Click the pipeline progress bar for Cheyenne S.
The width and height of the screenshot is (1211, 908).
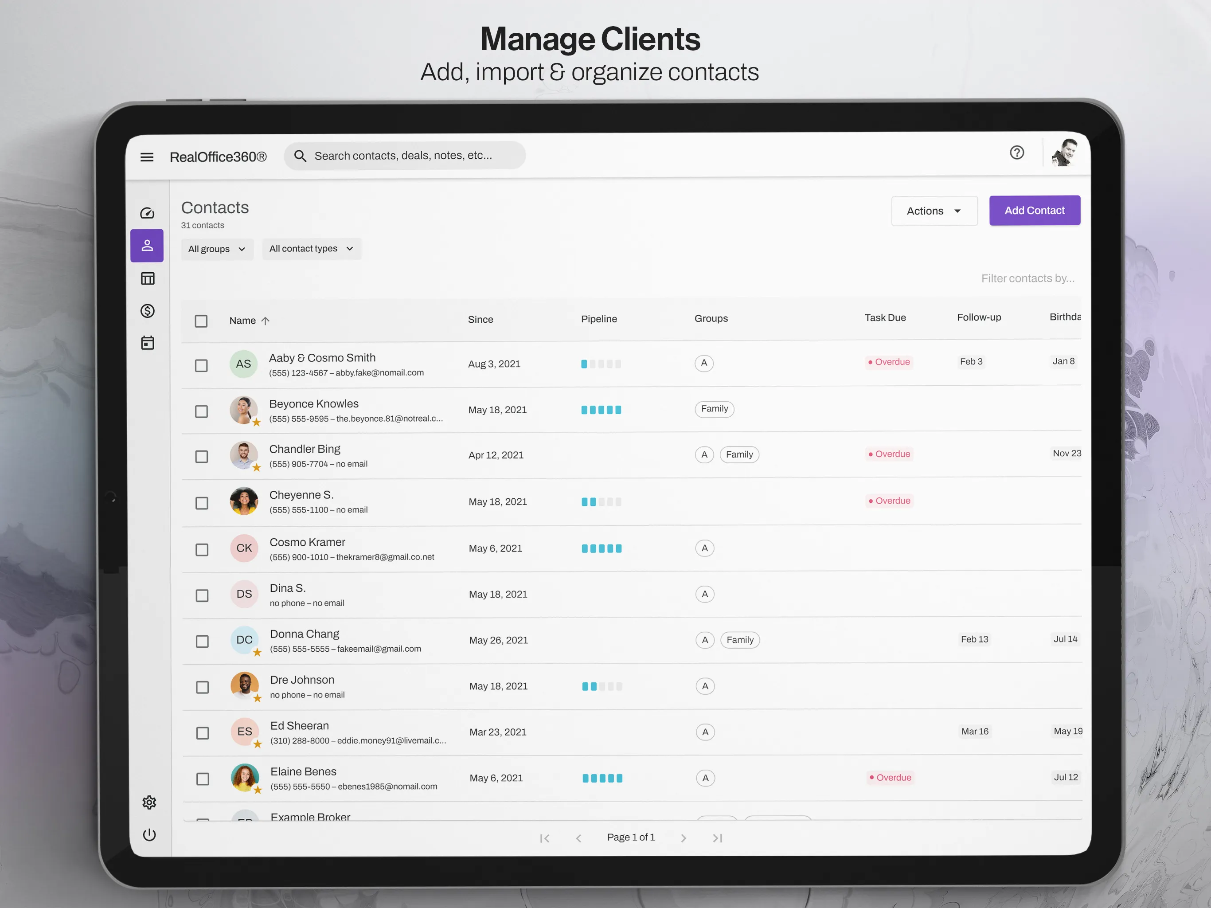pos(601,501)
